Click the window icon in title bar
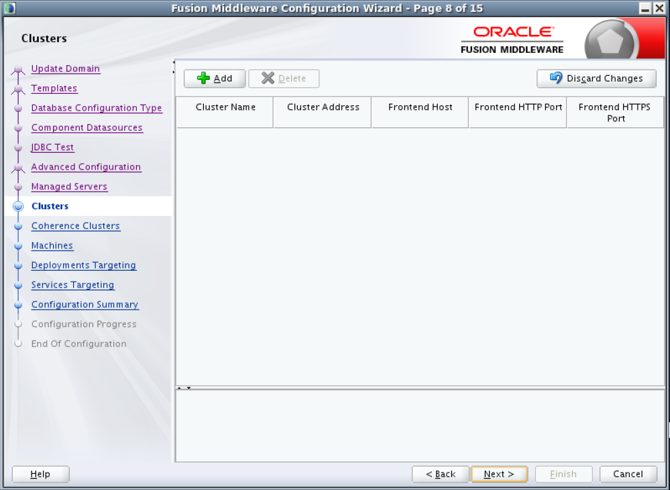Viewport: 670px width, 490px height. point(9,8)
